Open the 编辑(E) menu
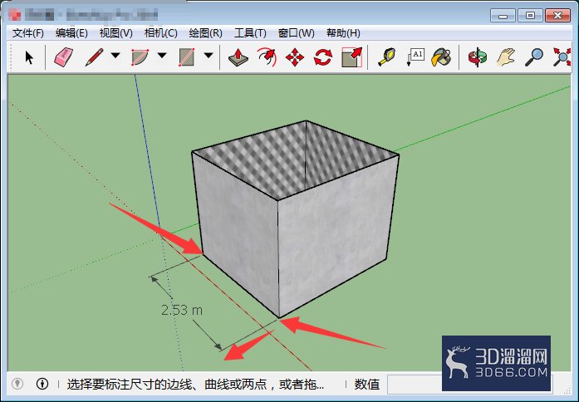The image size is (579, 402). click(71, 33)
